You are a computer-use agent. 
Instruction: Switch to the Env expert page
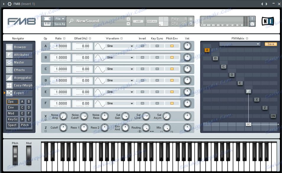[x=12, y=108]
